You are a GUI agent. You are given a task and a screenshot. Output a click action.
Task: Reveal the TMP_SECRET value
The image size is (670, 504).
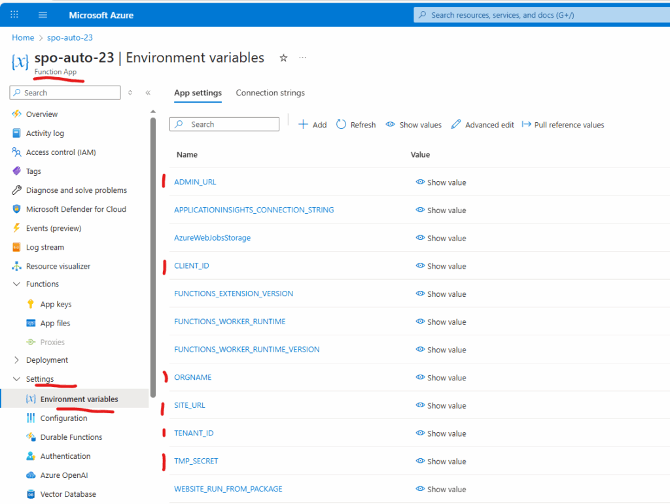point(441,461)
